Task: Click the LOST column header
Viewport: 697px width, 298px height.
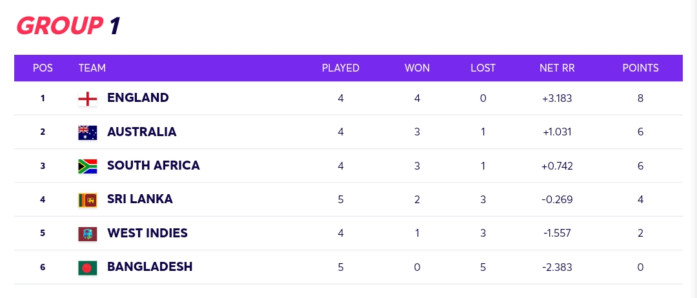Action: (x=483, y=68)
